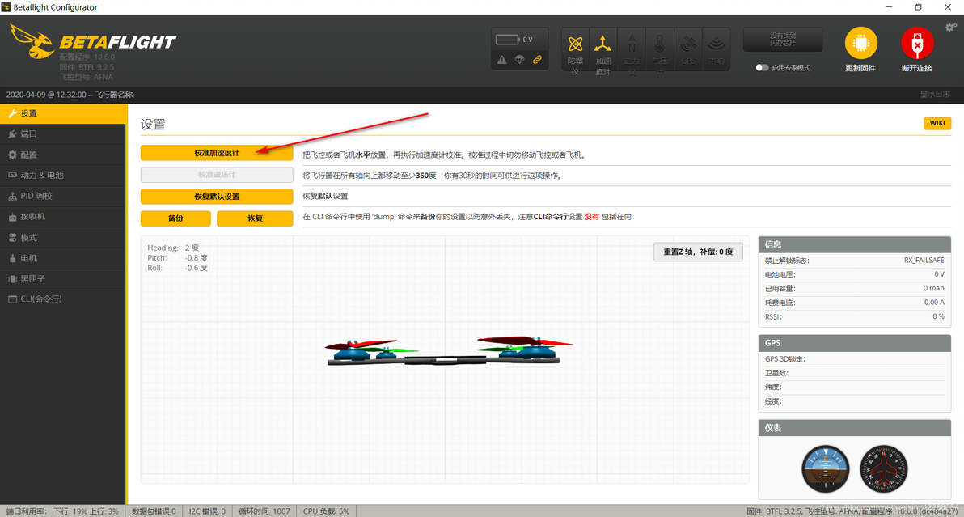964x517 pixels.
Task: Open the WIKI link button
Action: pos(937,124)
